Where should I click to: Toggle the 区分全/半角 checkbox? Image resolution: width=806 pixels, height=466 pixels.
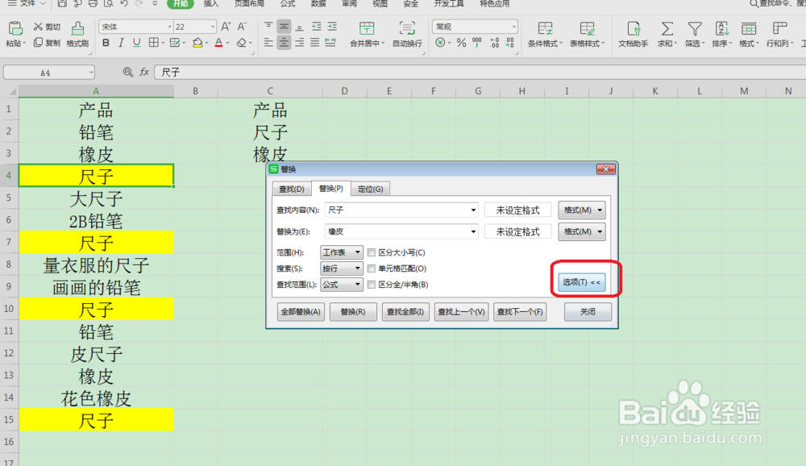[372, 284]
